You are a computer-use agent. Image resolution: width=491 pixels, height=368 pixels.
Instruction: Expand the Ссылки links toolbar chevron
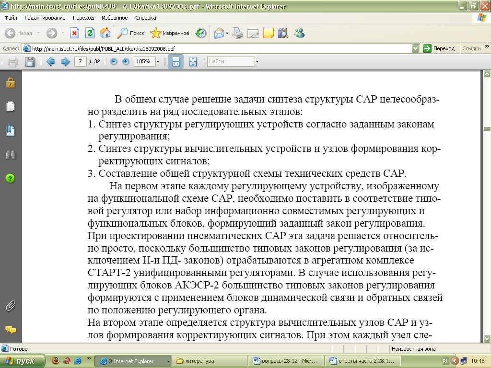click(487, 46)
